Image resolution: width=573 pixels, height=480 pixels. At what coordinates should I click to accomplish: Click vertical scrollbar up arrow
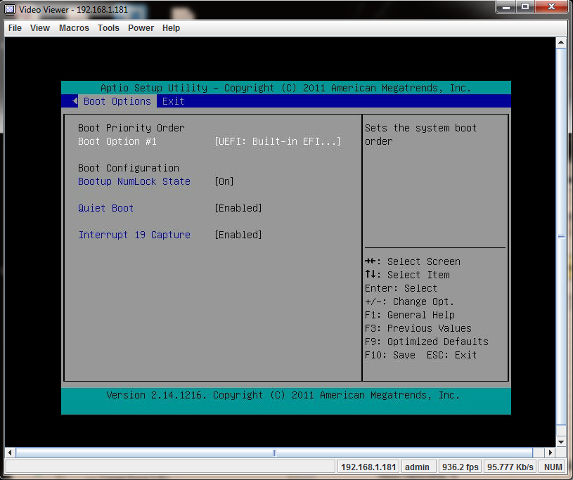[561, 43]
